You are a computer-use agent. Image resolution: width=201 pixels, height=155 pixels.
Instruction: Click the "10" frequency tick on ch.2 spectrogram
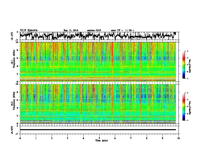pyautogui.click(x=17, y=84)
